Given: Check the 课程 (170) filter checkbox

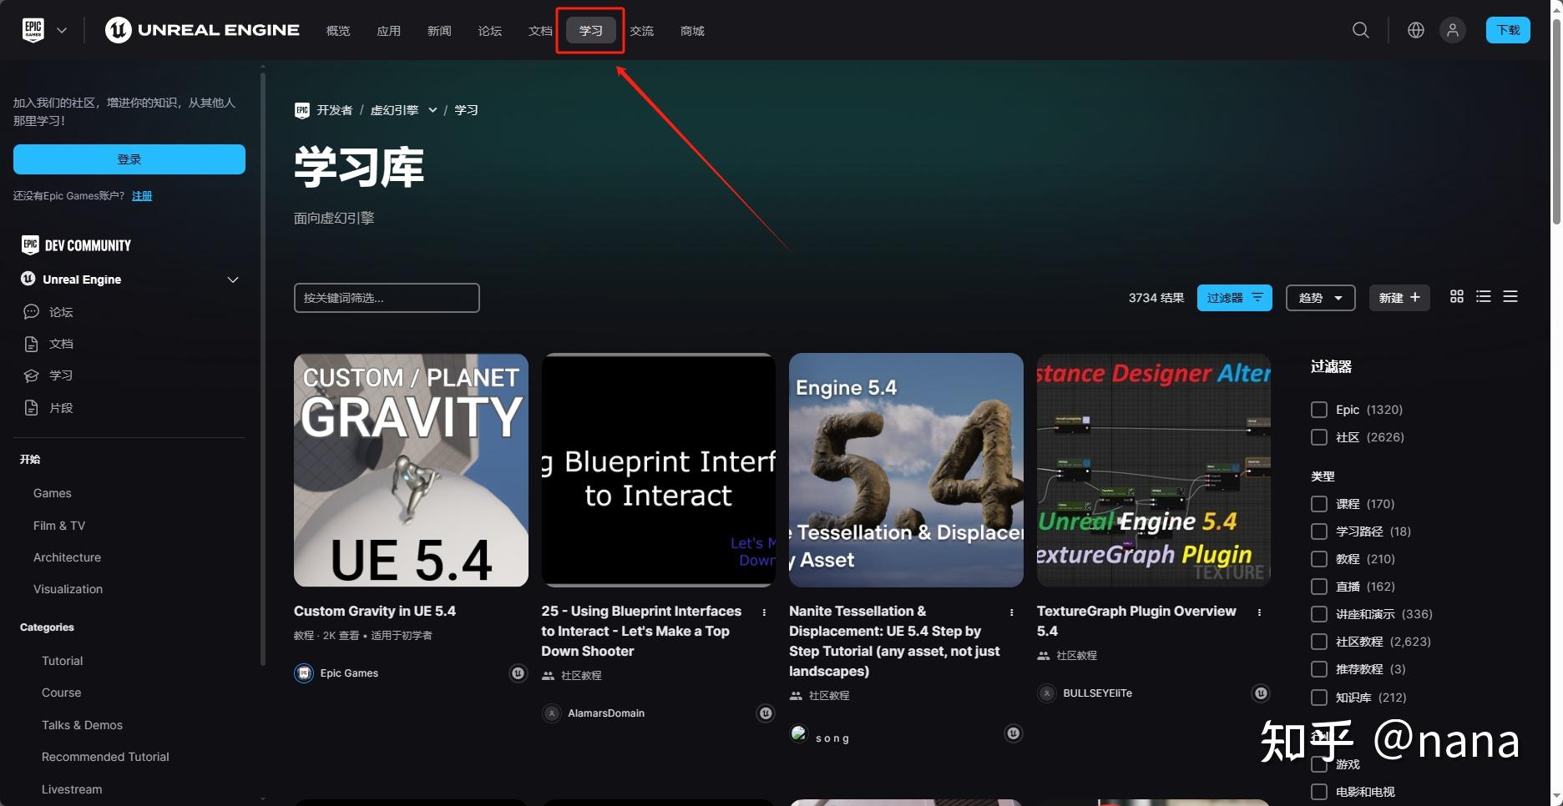Looking at the screenshot, I should click(x=1319, y=504).
